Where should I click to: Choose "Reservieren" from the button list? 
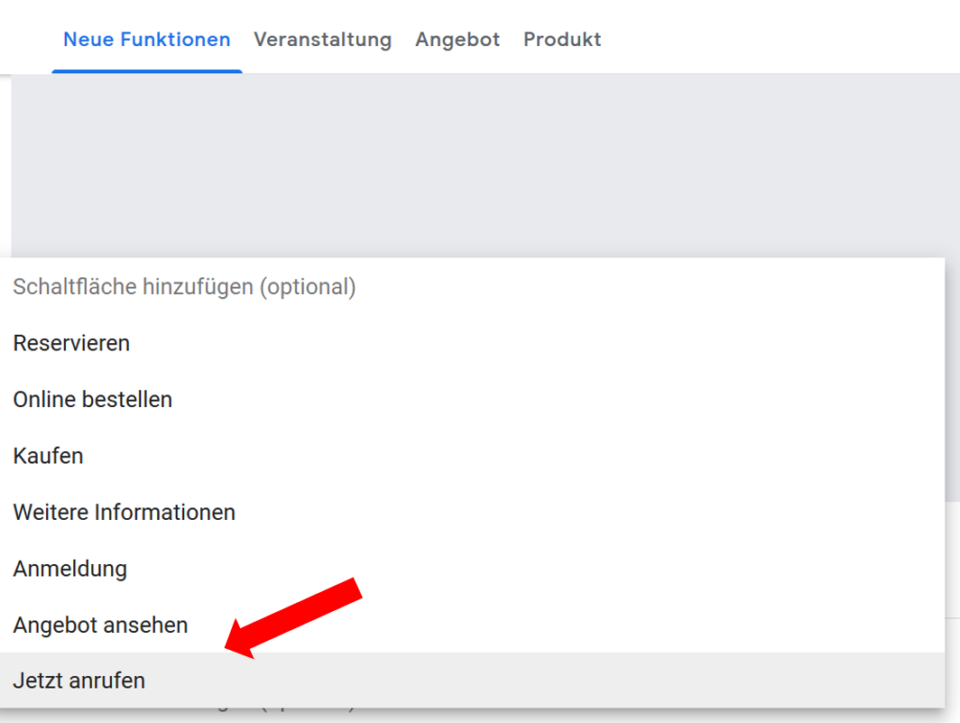[x=70, y=343]
